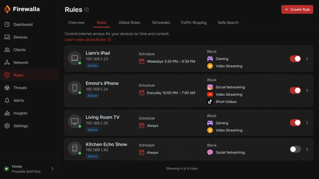Navigate to Dashboard in the sidebar

coord(29,24)
